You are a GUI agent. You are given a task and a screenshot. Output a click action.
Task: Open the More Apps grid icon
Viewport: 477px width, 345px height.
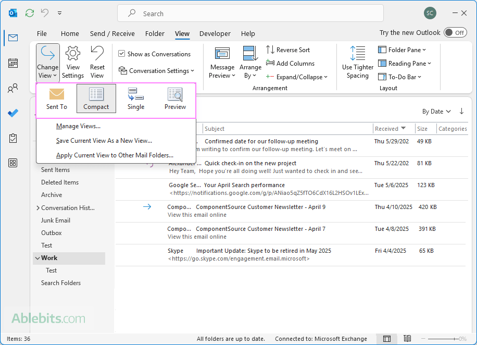[13, 163]
